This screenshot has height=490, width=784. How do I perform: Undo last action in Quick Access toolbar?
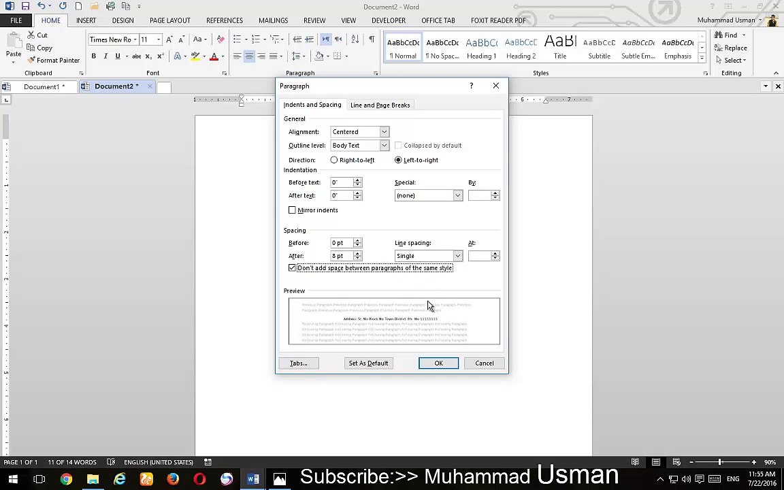tap(41, 7)
